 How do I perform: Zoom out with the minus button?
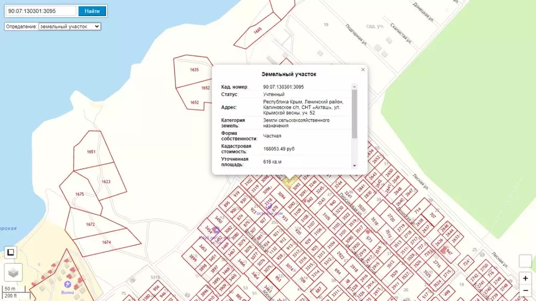coord(525,291)
